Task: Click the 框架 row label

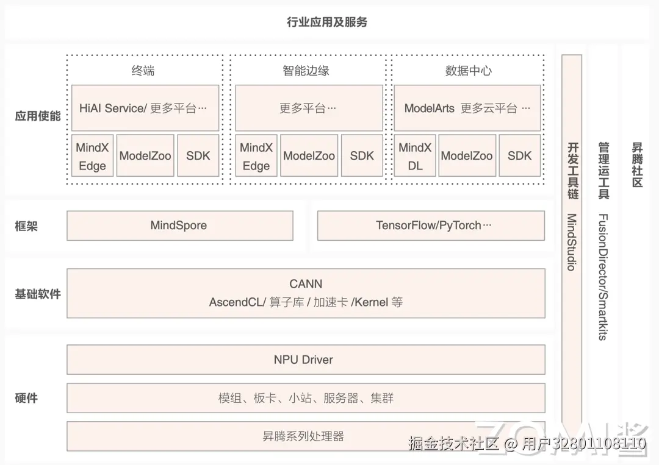Action: 26,226
